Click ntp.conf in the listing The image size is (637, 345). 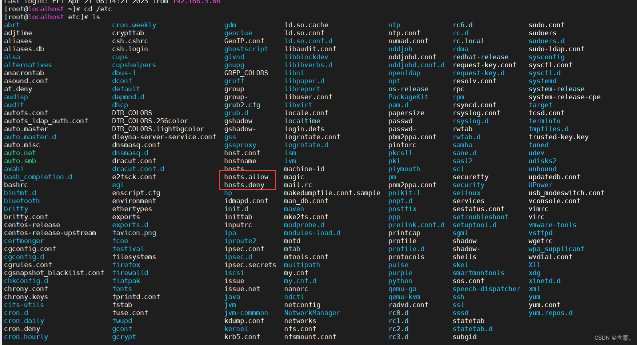(x=404, y=33)
